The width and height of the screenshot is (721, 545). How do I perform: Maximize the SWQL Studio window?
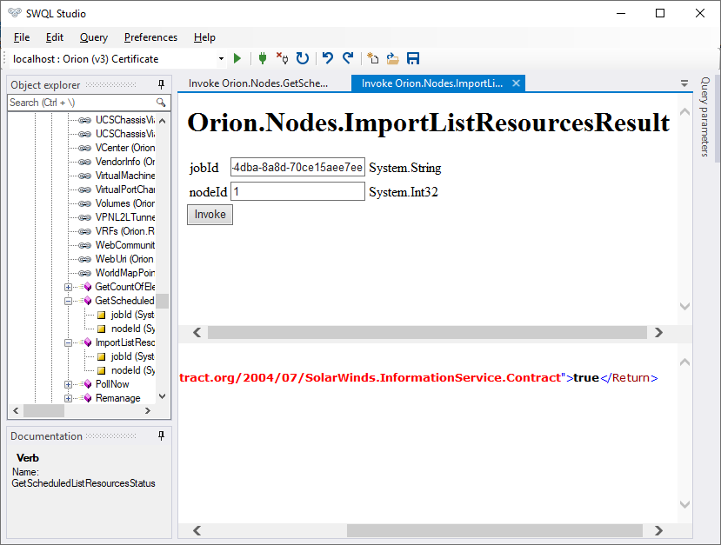point(660,13)
